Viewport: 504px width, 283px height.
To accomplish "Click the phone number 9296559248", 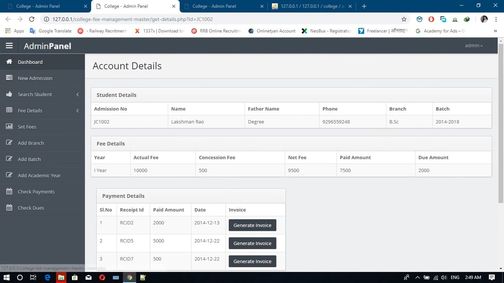I will [x=336, y=122].
